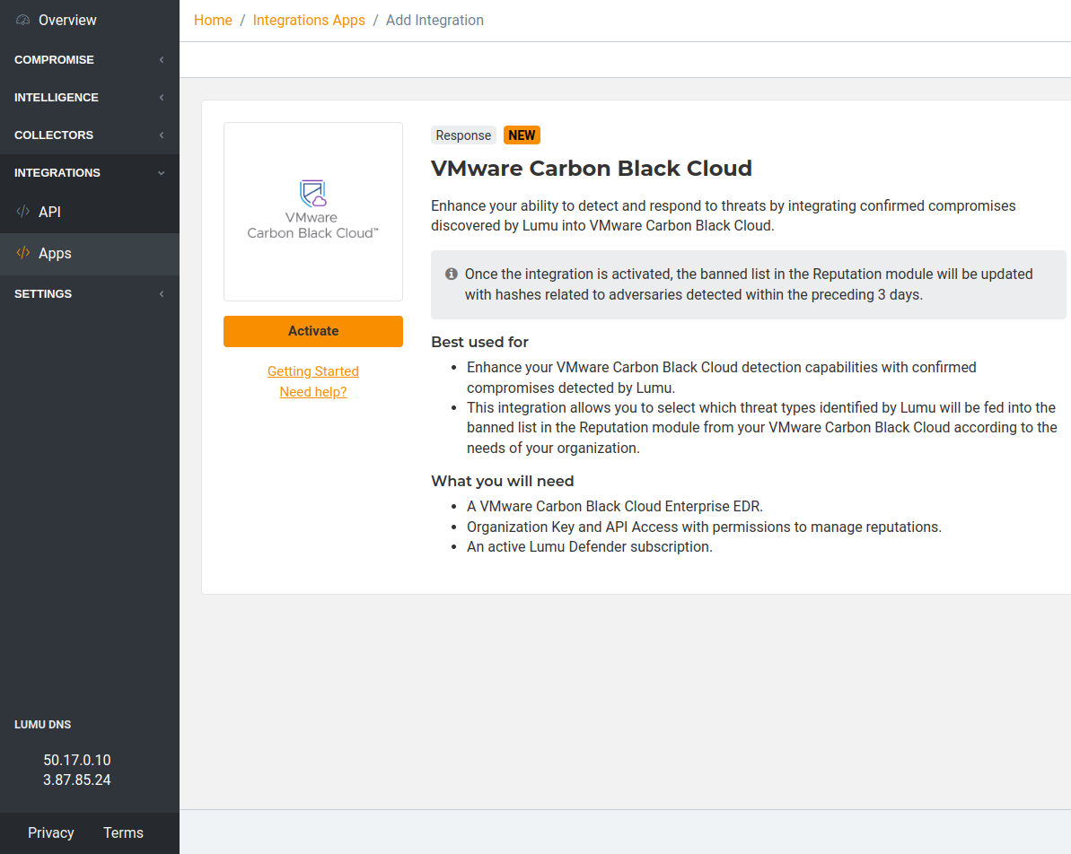Collapse the Integrations section chevron
Image resolution: width=1071 pixels, height=854 pixels.
coord(162,173)
